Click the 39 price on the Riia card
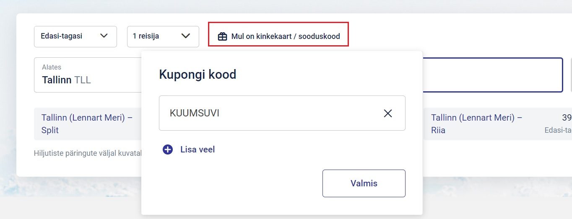The width and height of the screenshot is (572, 219). point(567,118)
